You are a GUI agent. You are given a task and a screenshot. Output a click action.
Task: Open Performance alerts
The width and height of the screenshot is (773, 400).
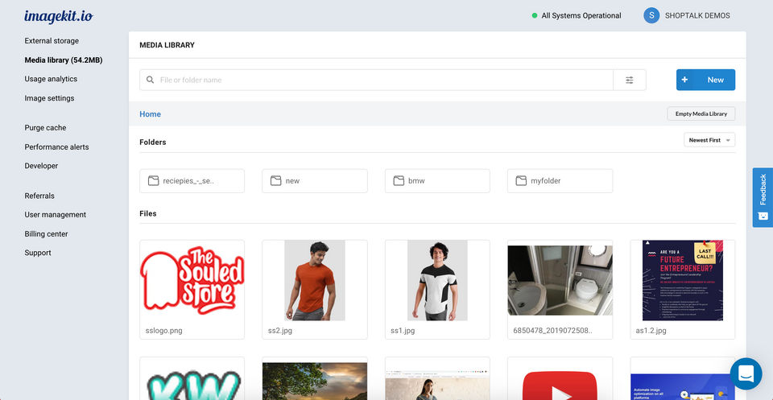tap(56, 146)
